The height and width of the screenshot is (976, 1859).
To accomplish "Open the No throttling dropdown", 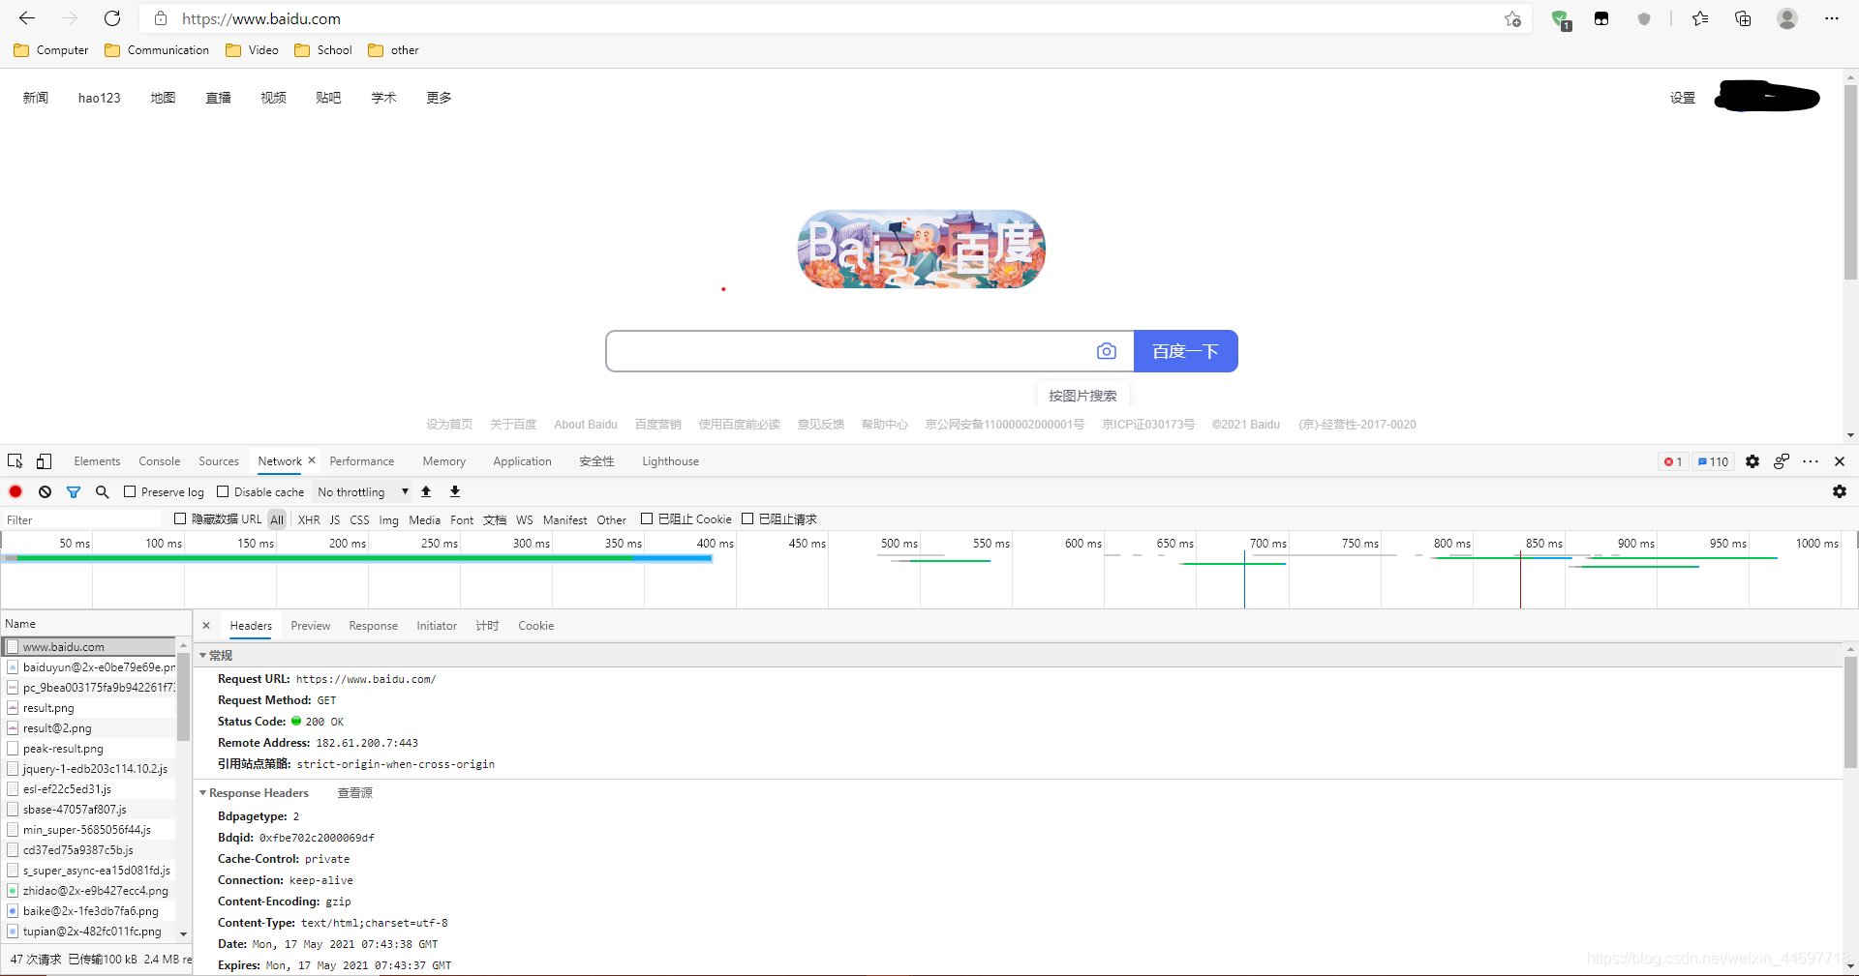I will 363,491.
